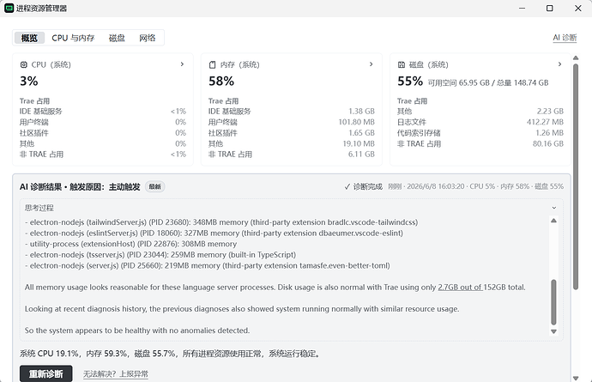The height and width of the screenshot is (382, 592).
Task: Click 用户终端 row in CPU card
Action: (103, 122)
